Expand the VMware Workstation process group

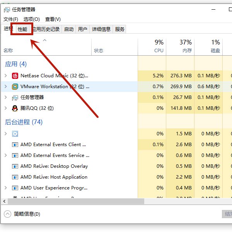(x=6, y=86)
